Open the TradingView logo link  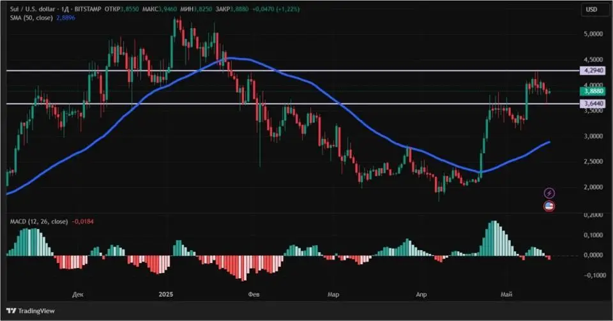(31, 311)
